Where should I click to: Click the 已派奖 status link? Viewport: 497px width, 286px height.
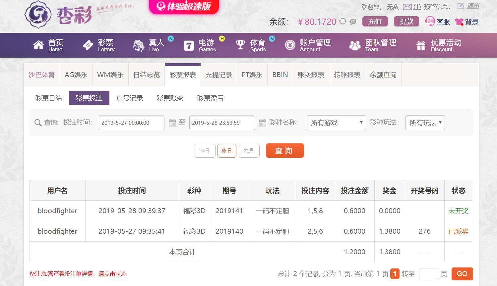tap(459, 231)
